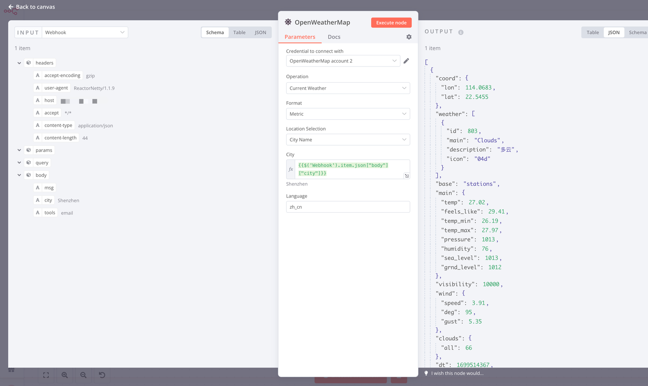Open expression editor for City field
This screenshot has height=386, width=648.
click(407, 176)
